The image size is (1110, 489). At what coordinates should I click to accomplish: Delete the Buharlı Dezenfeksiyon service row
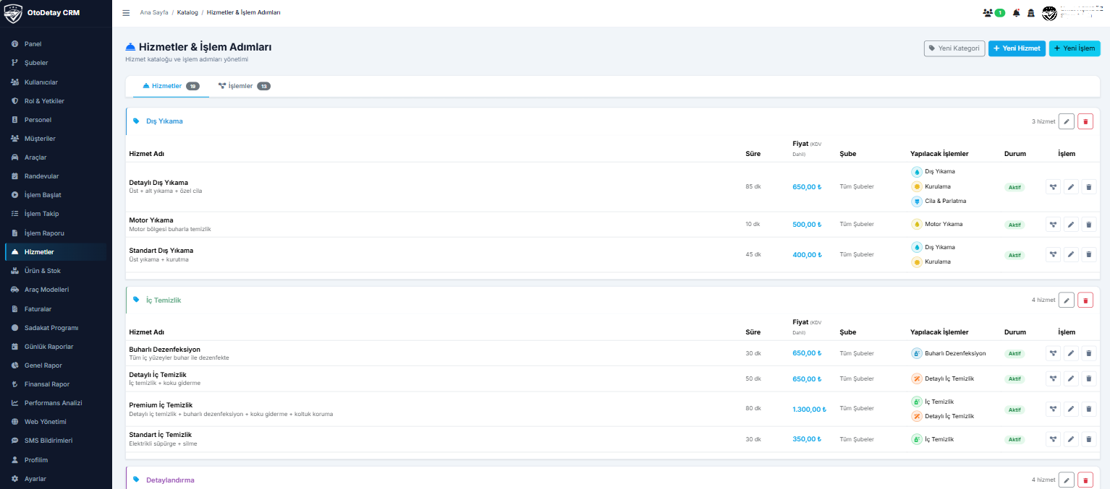[1089, 354]
